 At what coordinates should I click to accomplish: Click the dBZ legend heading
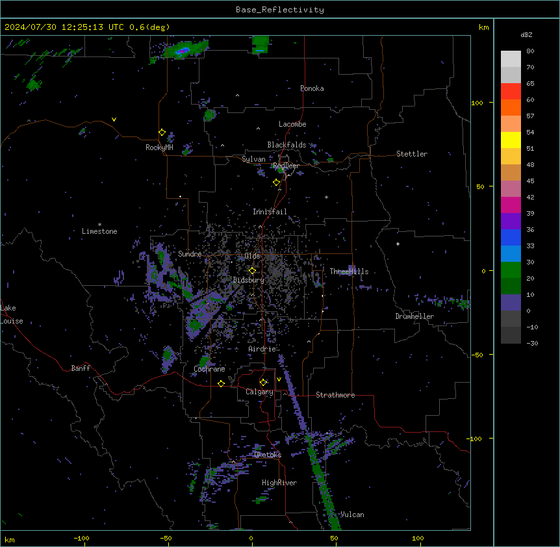pyautogui.click(x=526, y=34)
